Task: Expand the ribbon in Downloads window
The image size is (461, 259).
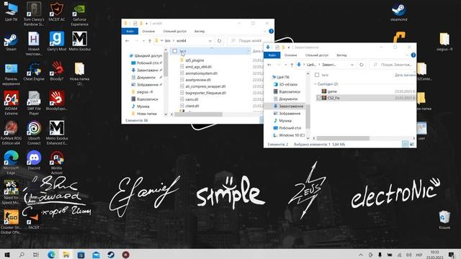Action: [407, 55]
